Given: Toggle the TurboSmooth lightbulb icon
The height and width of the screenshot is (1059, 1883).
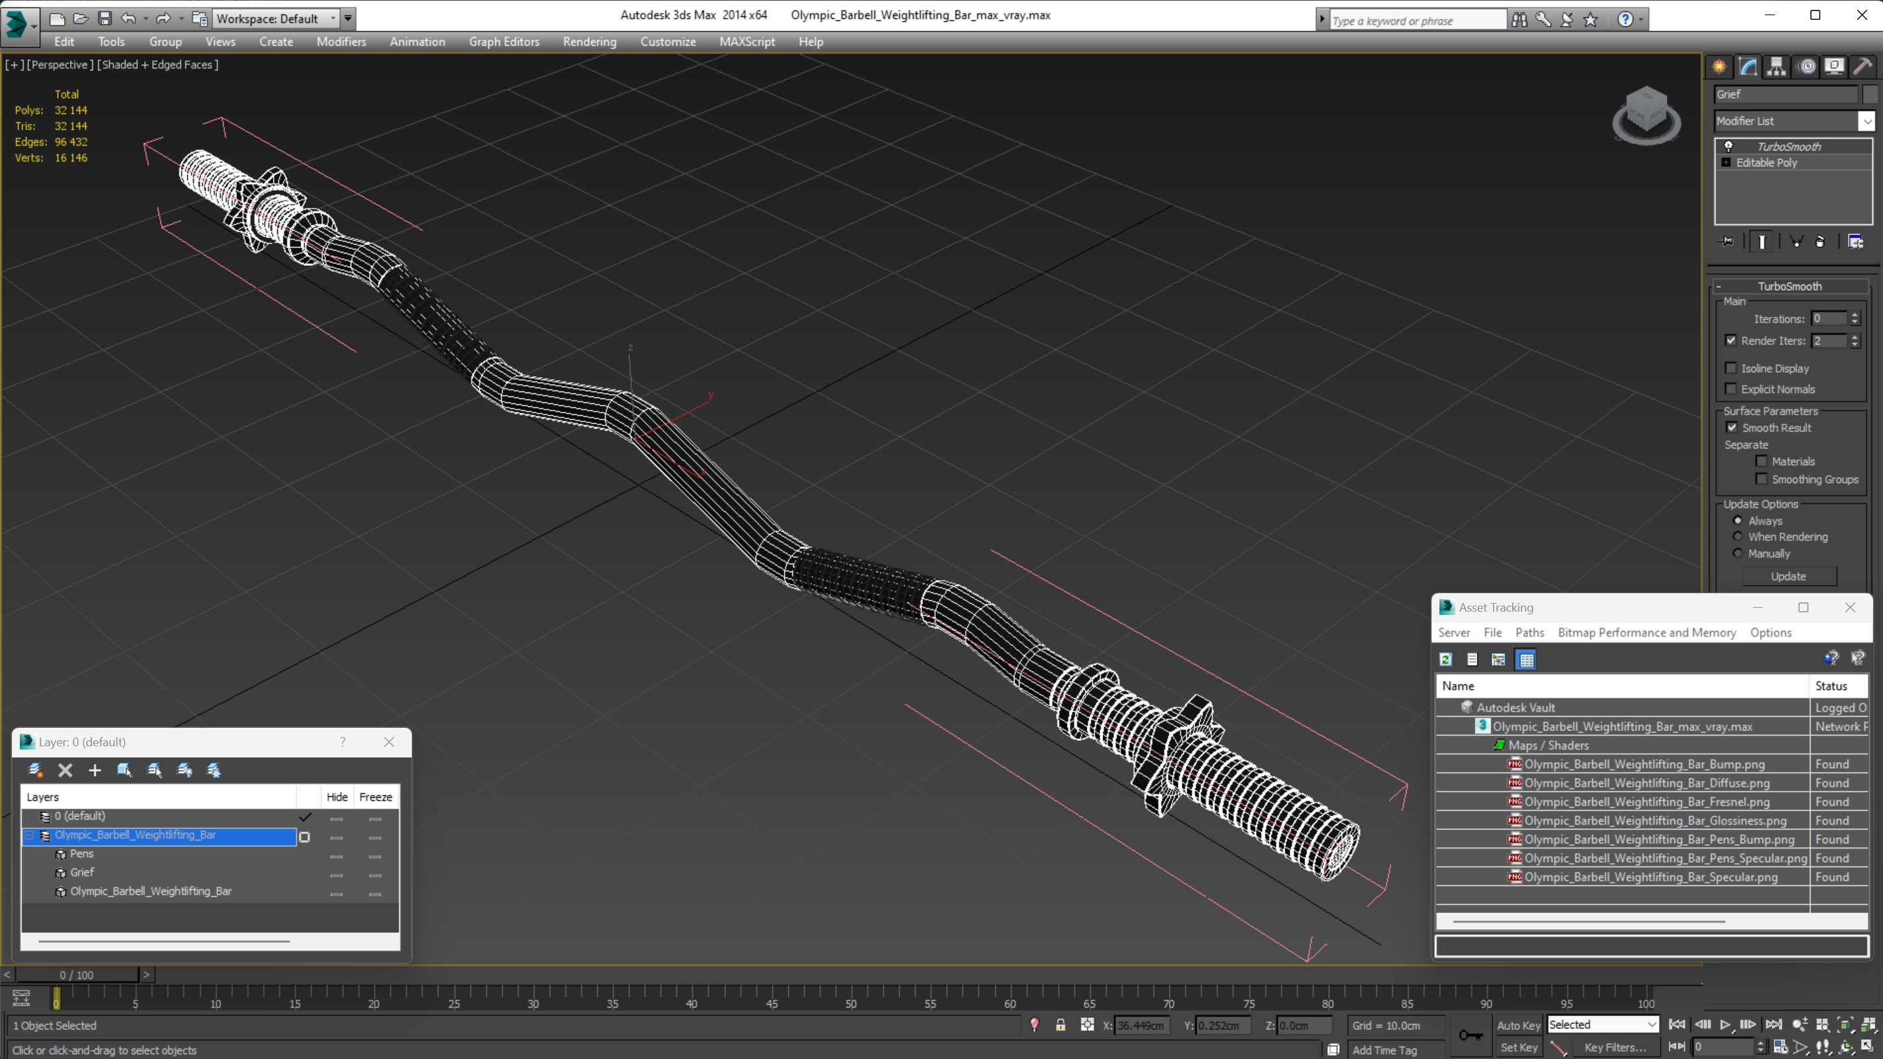Looking at the screenshot, I should [1729, 146].
